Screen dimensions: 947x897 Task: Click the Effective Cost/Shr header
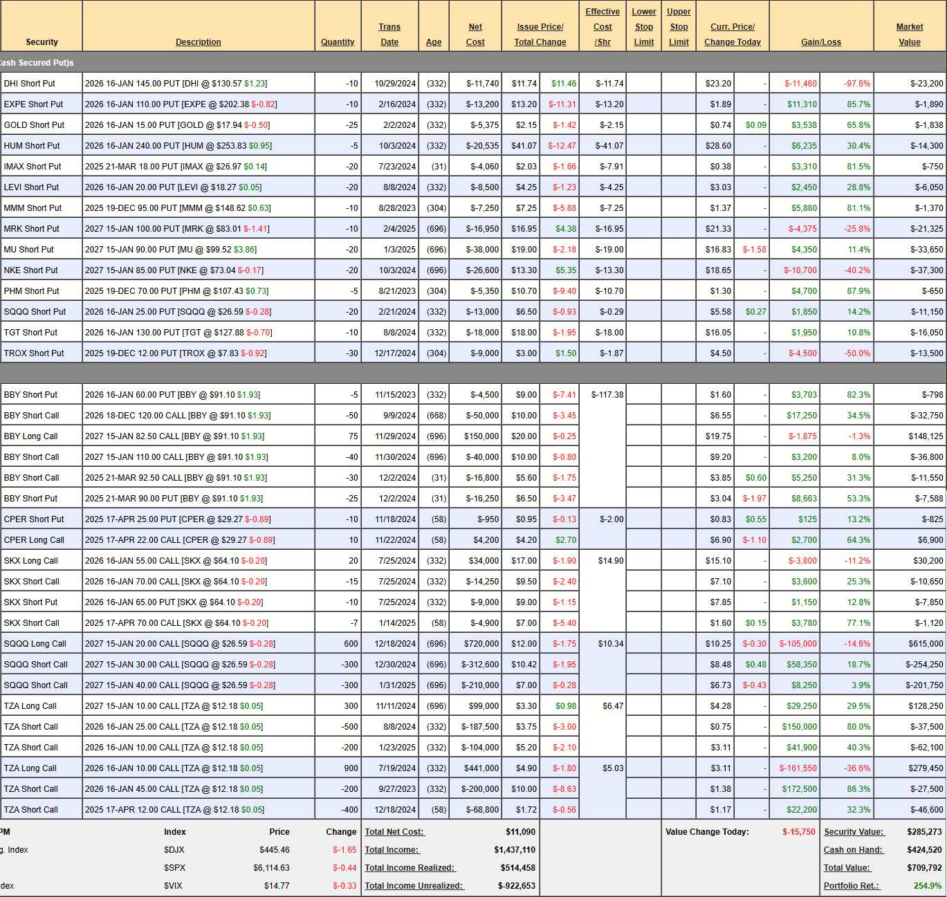pyautogui.click(x=603, y=27)
